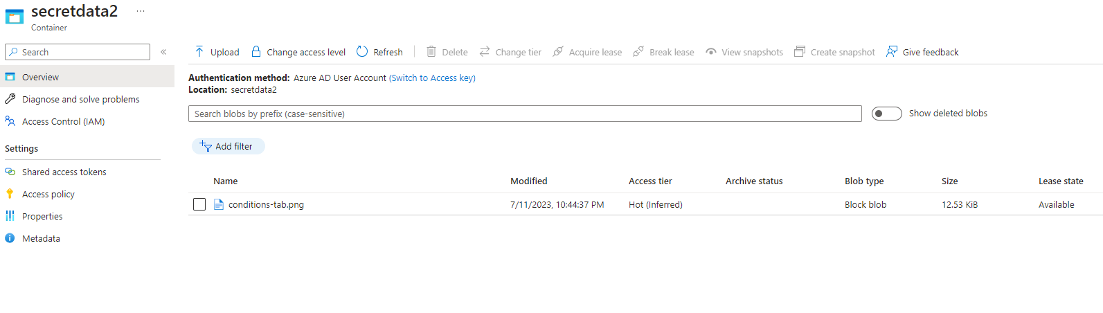Click the 12.53 KiB size cell
The width and height of the screenshot is (1103, 313).
(960, 204)
